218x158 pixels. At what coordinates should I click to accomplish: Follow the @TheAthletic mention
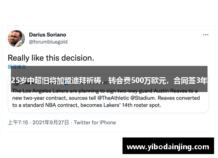[113, 98]
